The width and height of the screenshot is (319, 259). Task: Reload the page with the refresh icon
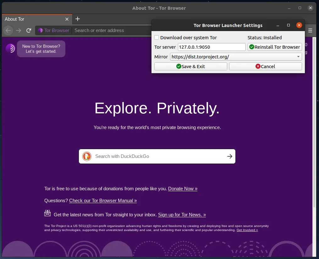pos(29,30)
